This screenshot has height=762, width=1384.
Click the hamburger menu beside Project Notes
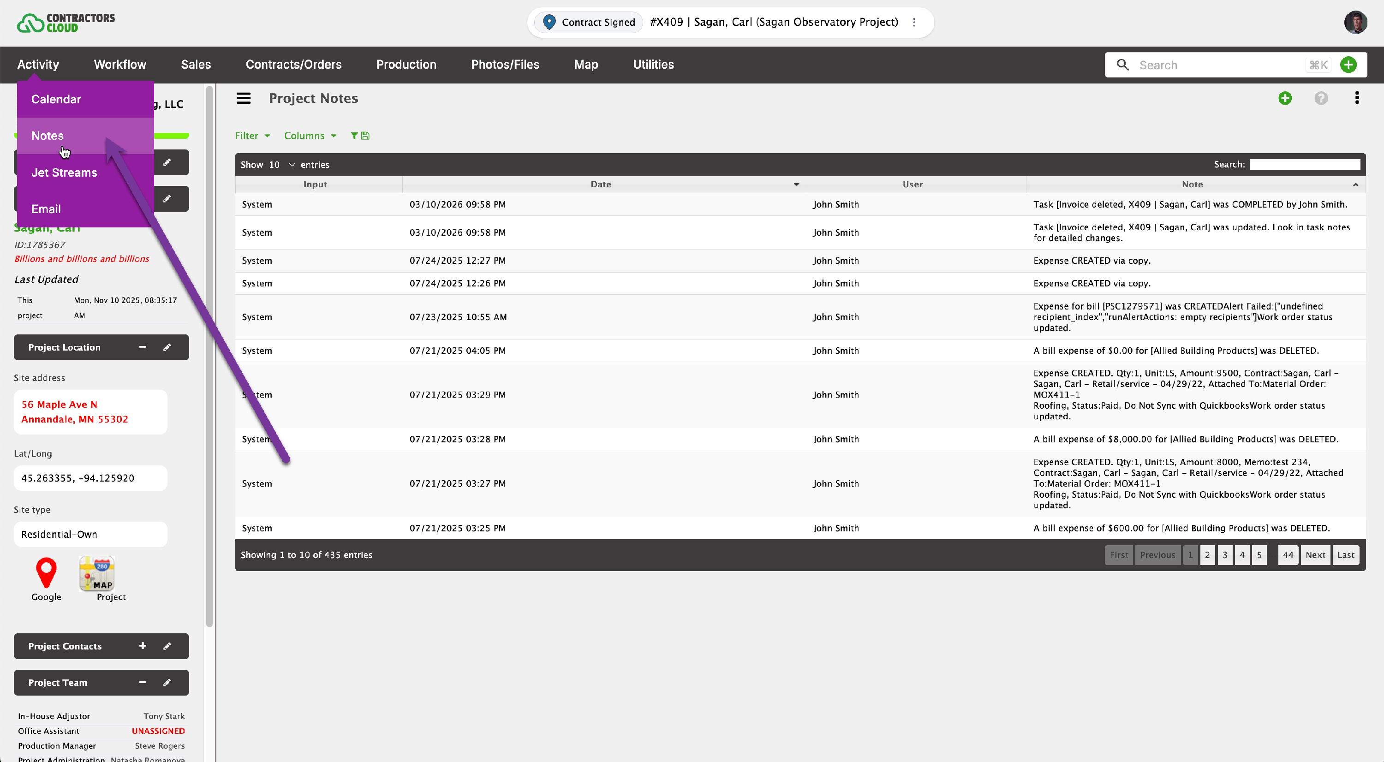[244, 98]
